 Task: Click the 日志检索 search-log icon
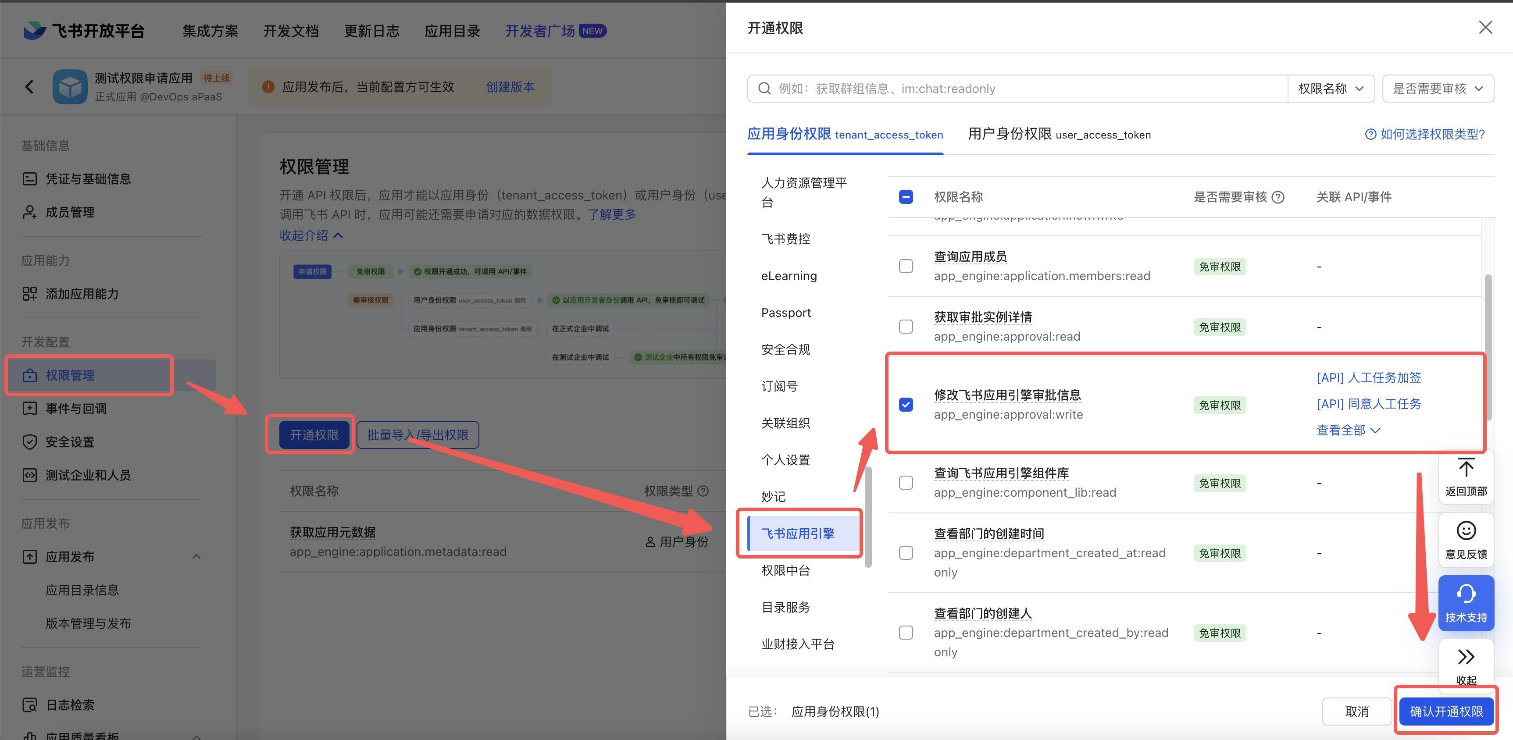tap(29, 705)
